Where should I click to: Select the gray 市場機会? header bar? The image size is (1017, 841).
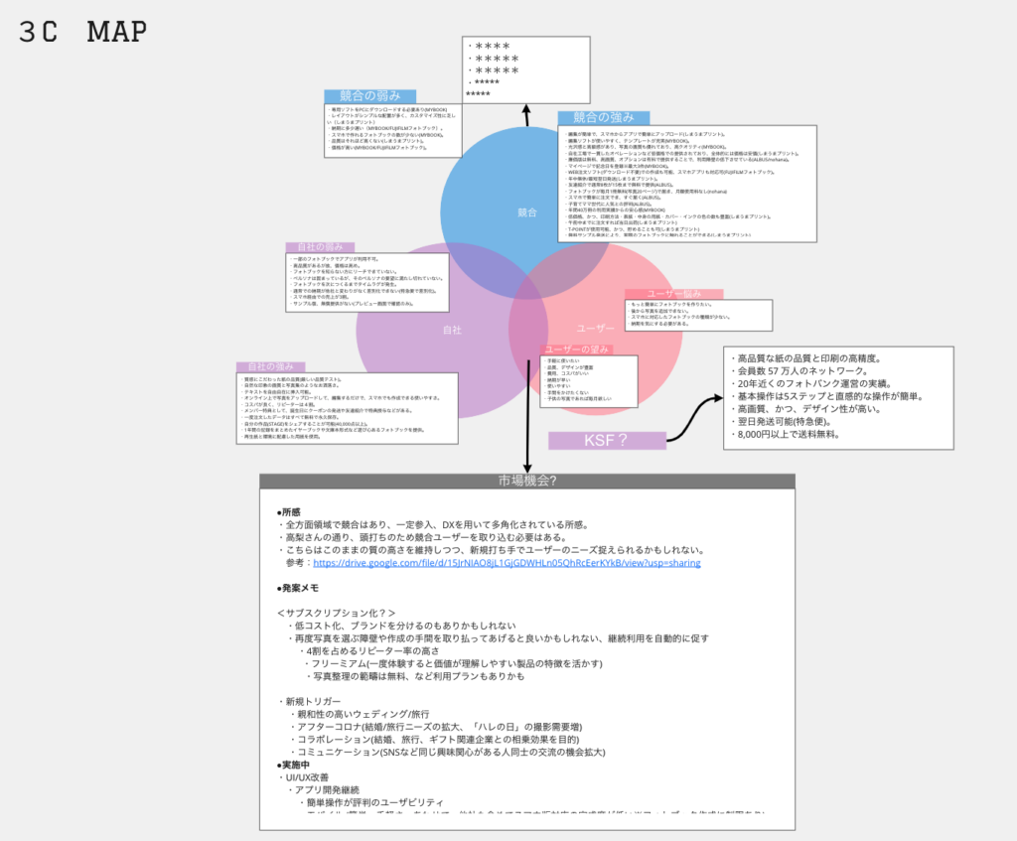527,481
